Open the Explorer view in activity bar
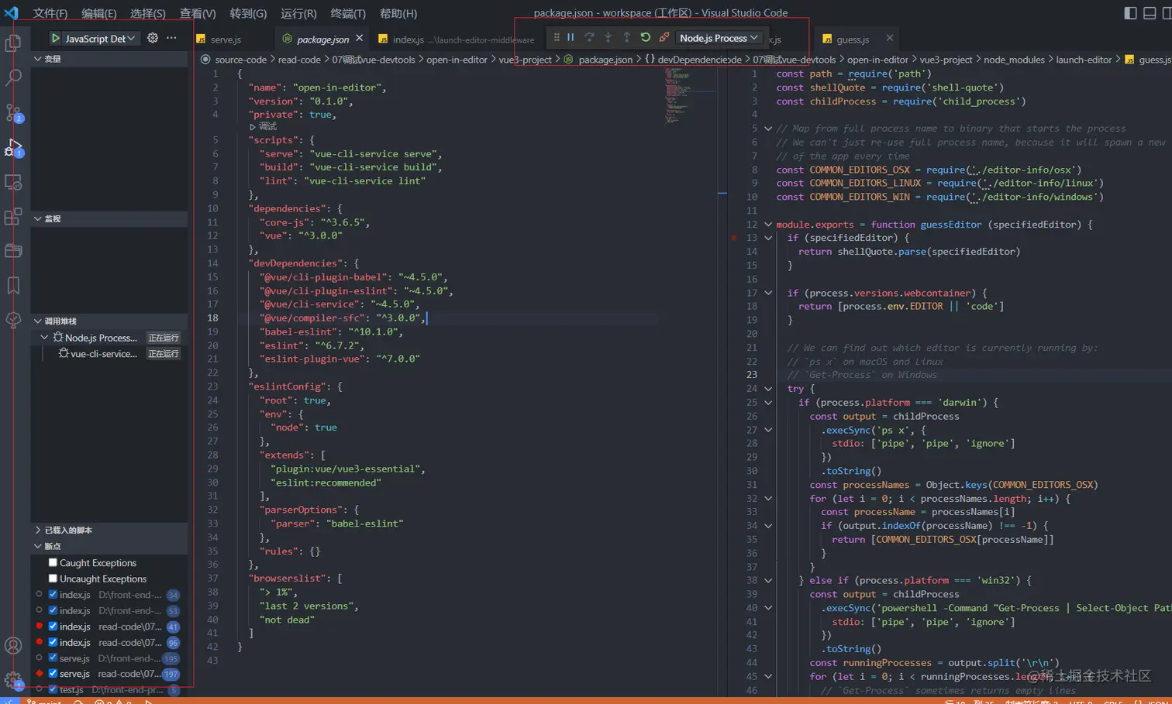The width and height of the screenshot is (1172, 704). [x=13, y=43]
